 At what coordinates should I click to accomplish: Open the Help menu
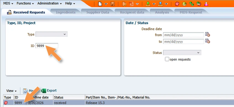pyautogui.click(x=70, y=3)
